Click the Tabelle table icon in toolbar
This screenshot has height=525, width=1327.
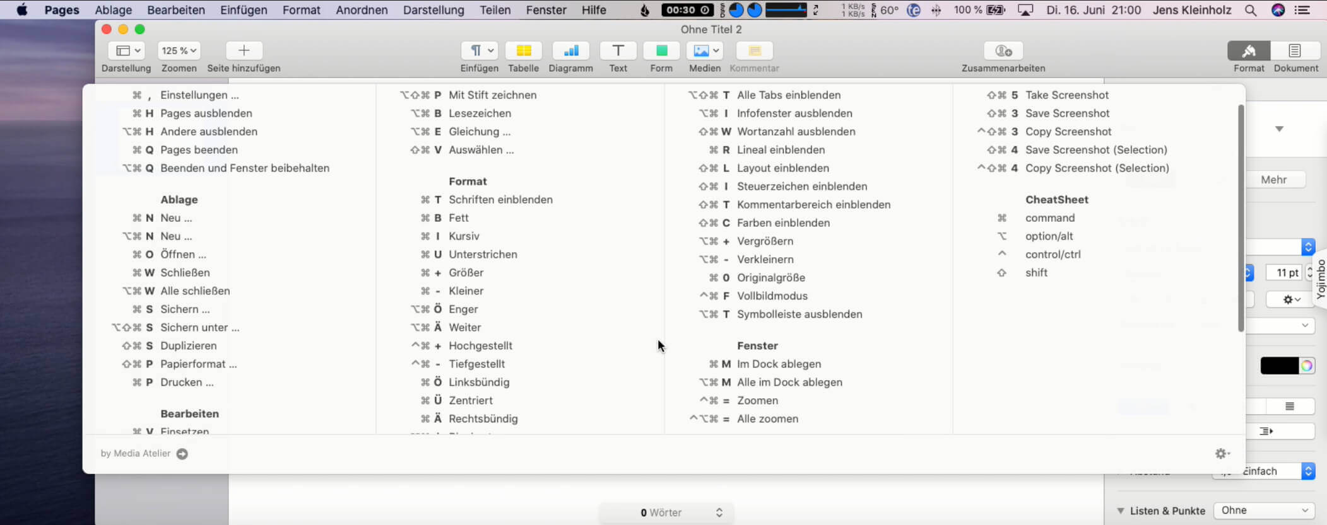pos(523,50)
